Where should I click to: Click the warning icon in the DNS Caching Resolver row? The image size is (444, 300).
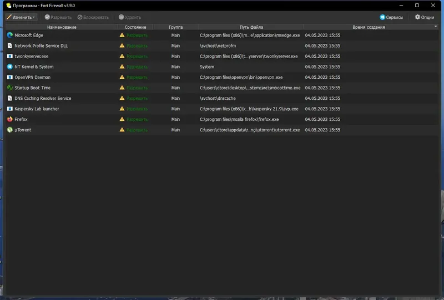[122, 98]
